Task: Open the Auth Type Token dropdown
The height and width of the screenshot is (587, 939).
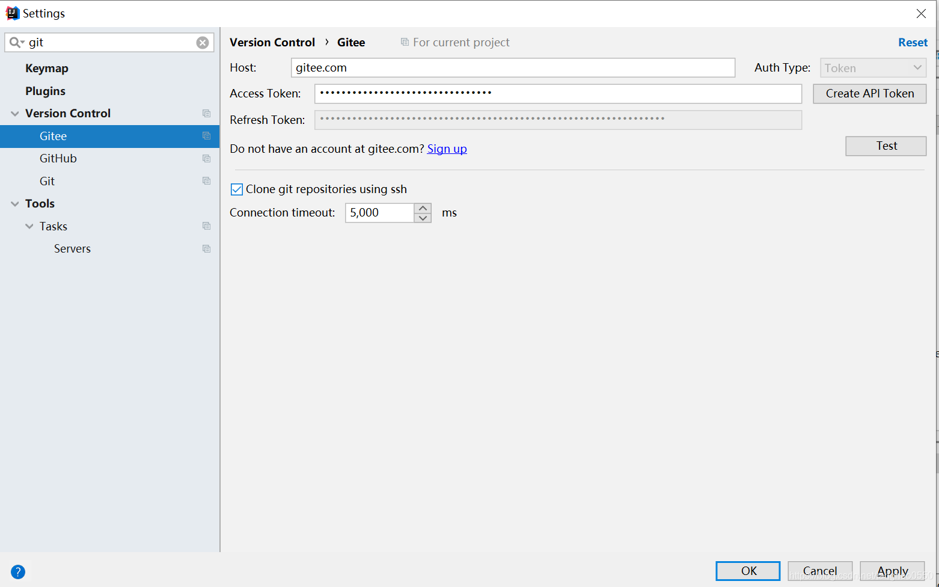Action: coord(873,68)
